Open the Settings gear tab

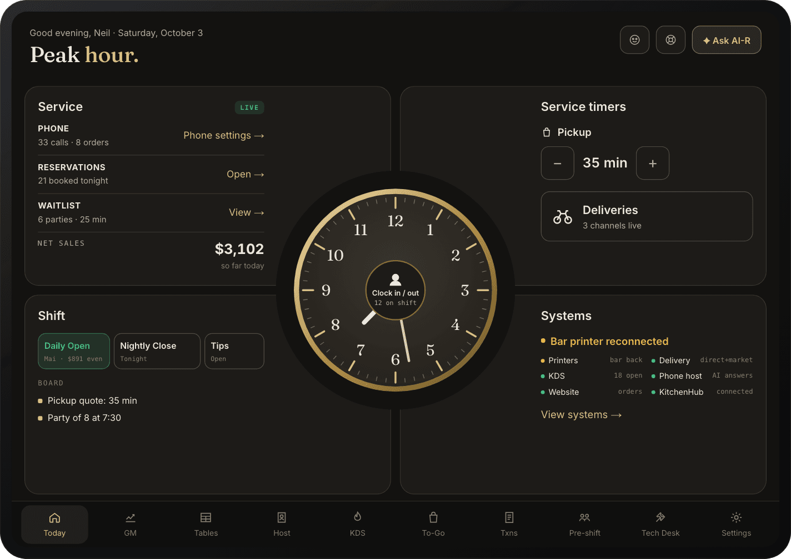736,525
